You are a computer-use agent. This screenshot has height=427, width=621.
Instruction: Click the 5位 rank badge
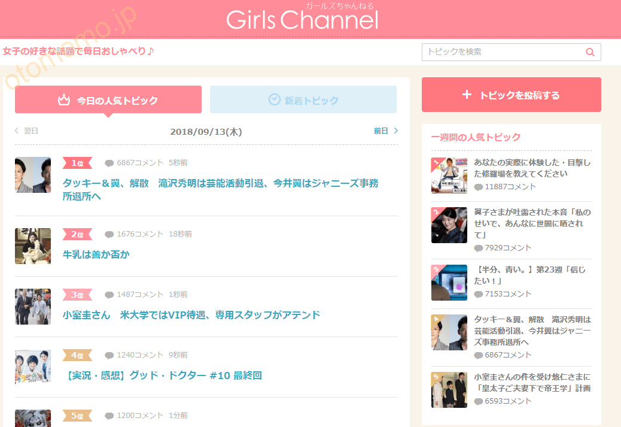click(77, 416)
